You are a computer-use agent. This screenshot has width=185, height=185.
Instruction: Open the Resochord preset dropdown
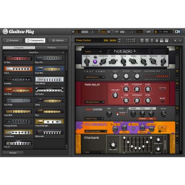(x=94, y=118)
